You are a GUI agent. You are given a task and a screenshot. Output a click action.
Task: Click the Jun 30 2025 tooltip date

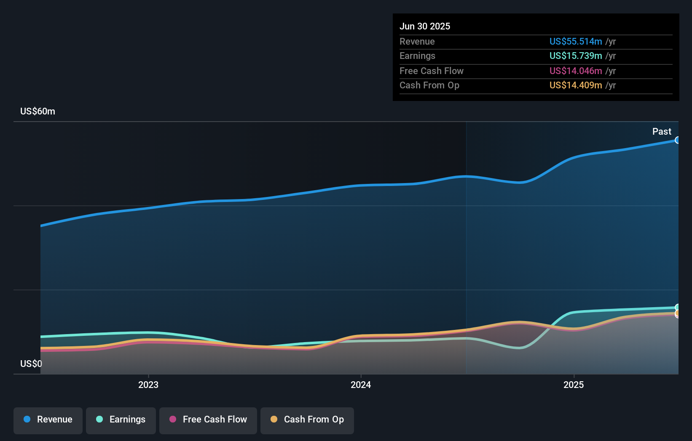[x=425, y=27]
